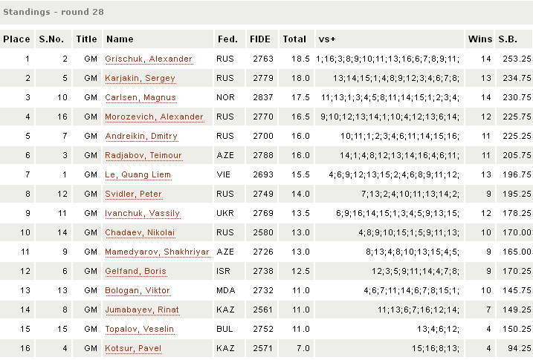The image size is (533, 360).
Task: Click the S.B. column header
Action: [508, 39]
